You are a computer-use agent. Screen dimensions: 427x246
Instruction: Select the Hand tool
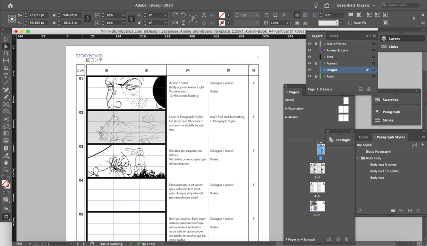pyautogui.click(x=6, y=162)
